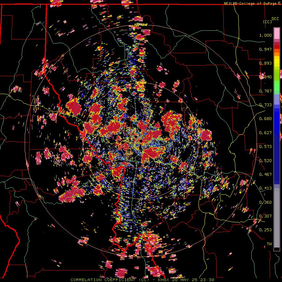Click the DCC label above color bar

(275, 19)
